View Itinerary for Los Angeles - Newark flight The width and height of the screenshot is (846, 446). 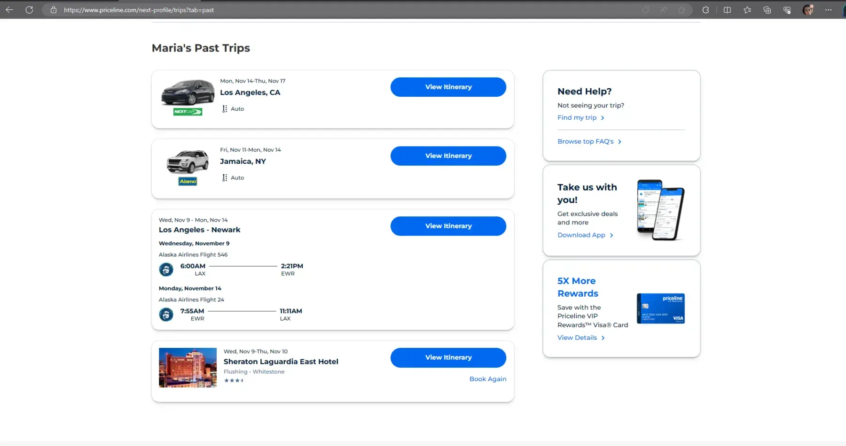coord(448,226)
